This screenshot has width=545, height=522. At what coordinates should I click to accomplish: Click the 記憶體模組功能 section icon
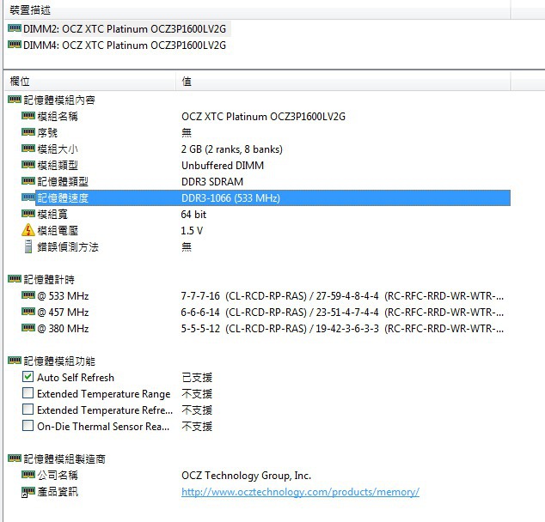[15, 361]
